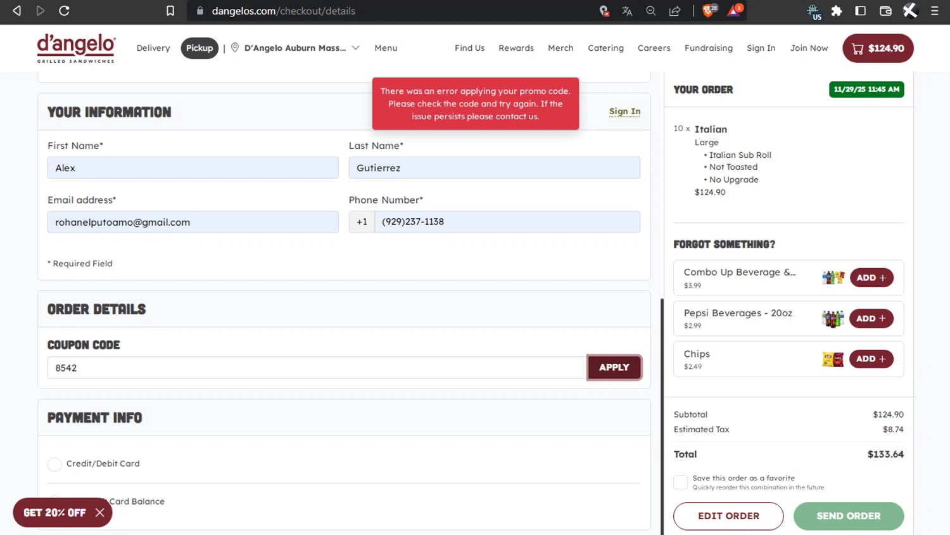Open Careers page
The height and width of the screenshot is (535, 950).
click(x=654, y=48)
